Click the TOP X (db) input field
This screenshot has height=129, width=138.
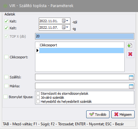(85, 36)
